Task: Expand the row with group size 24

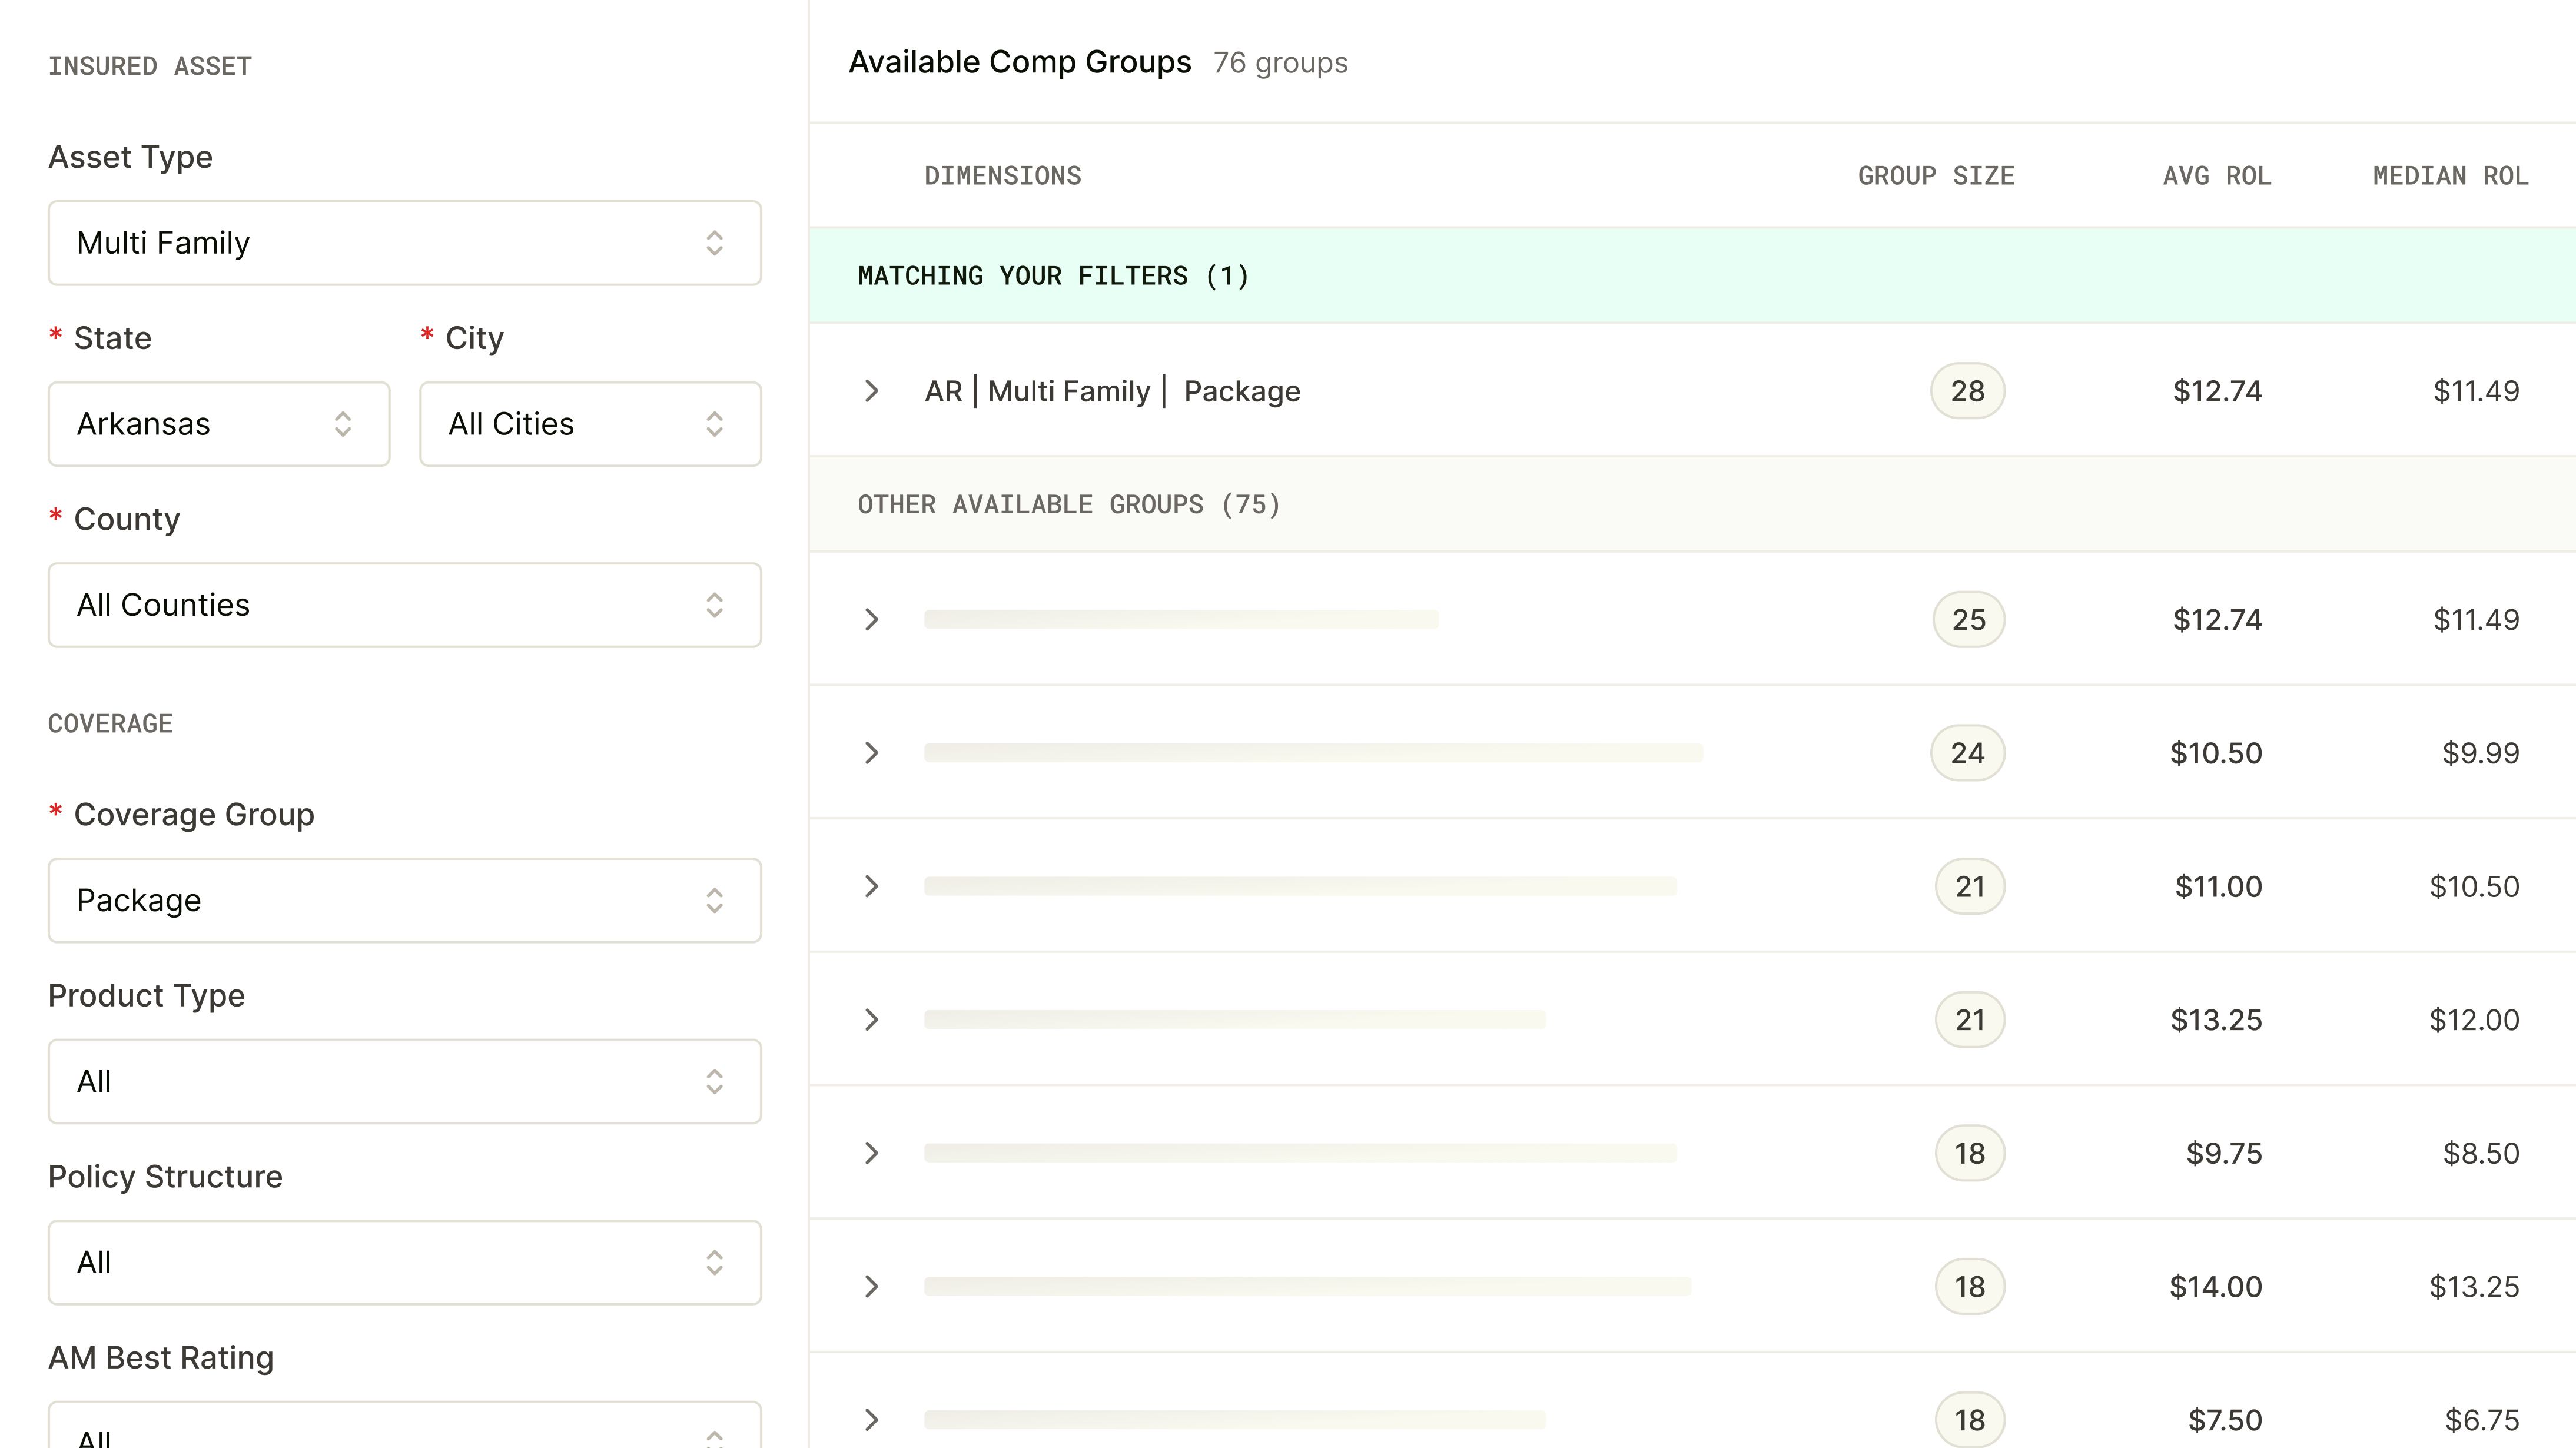Action: [871, 753]
